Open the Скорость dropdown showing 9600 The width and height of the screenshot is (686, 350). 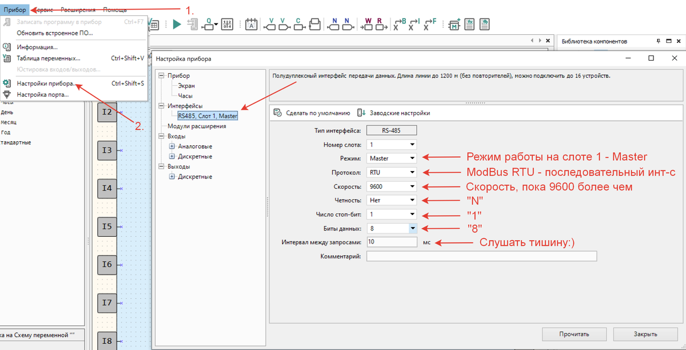coord(412,186)
